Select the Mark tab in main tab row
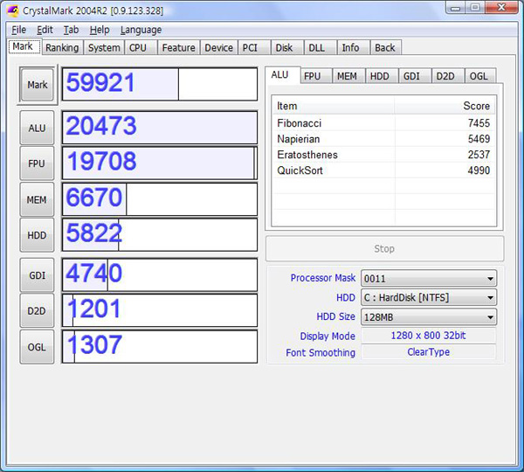Viewport: 524px width, 472px height. point(23,46)
